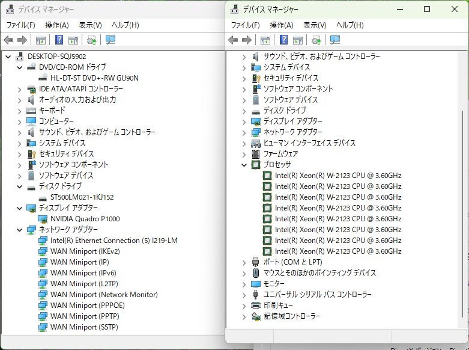Viewport: 469px width, 350px height.
Task: Expand the ファームウェア node in right window
Action: 244,154
